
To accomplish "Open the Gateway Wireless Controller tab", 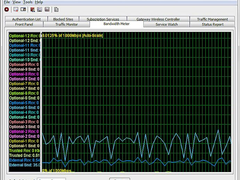I will [158, 19].
